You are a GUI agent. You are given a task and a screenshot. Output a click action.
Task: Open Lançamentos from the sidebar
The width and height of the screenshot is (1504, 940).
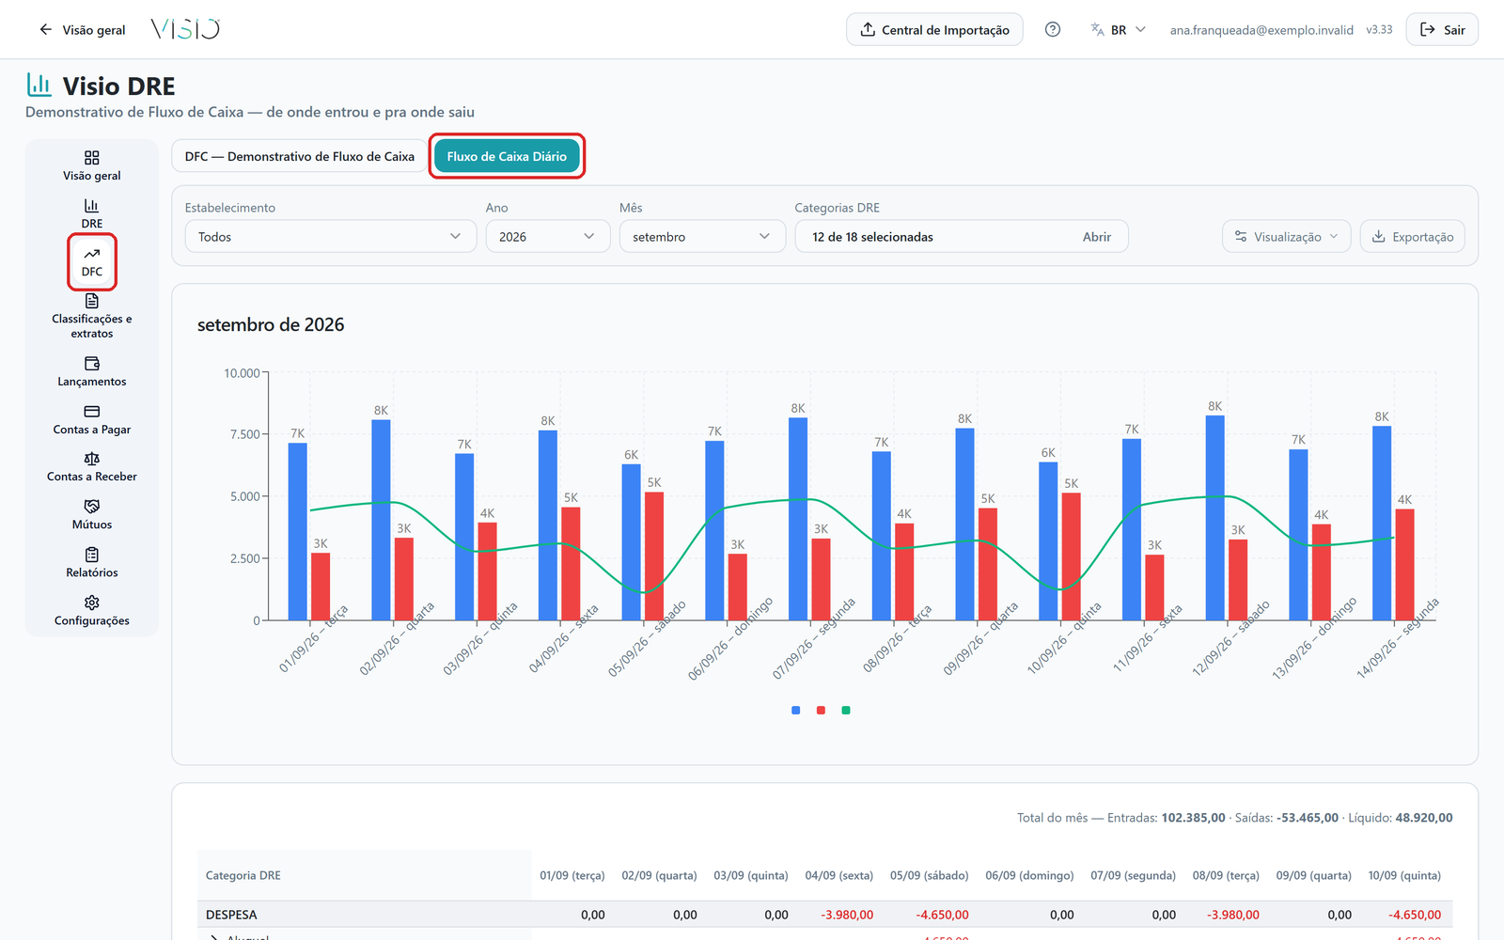(92, 371)
